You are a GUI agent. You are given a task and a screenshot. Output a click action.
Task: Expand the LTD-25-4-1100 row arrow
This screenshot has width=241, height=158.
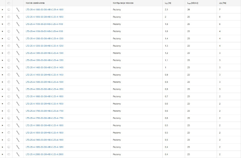[2, 24]
